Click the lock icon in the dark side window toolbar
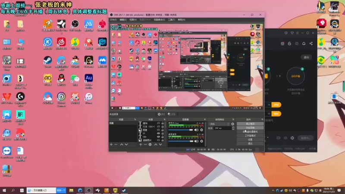 coord(289,44)
